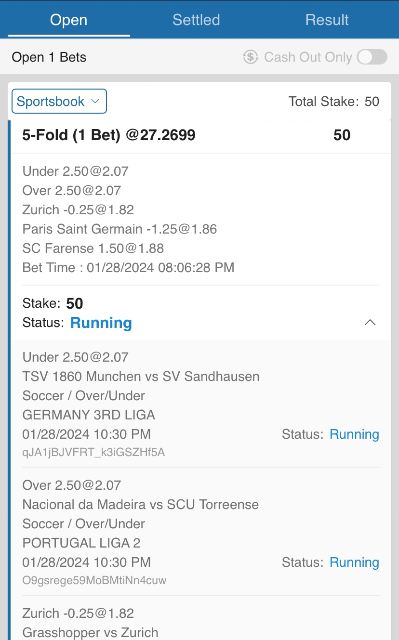399x640 pixels.
Task: Click the Running status for the Portugal Liga 2 match
Action: [354, 562]
